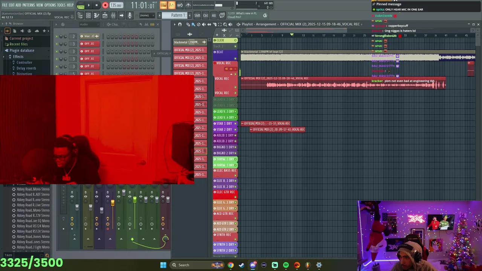Toggle the metronome icon in the top bar
Screen dimensions: 482x271
(188, 5)
